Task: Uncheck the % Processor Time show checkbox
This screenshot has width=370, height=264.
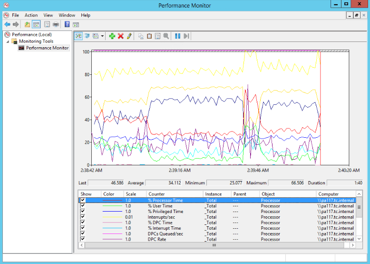Action: point(83,201)
